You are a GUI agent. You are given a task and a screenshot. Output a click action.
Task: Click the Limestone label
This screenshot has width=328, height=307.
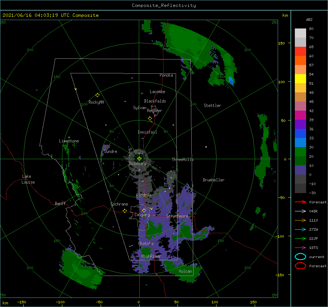(x=69, y=141)
